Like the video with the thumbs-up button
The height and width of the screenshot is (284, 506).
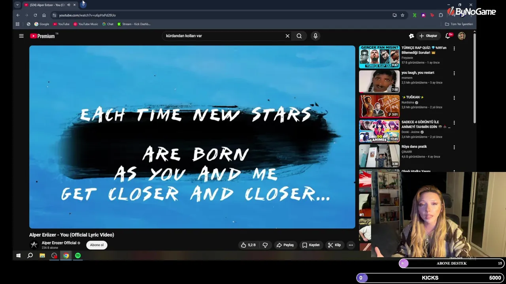[x=249, y=245]
